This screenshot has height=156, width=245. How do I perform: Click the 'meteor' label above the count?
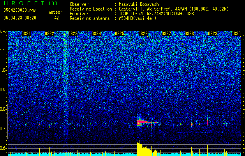(x=55, y=12)
